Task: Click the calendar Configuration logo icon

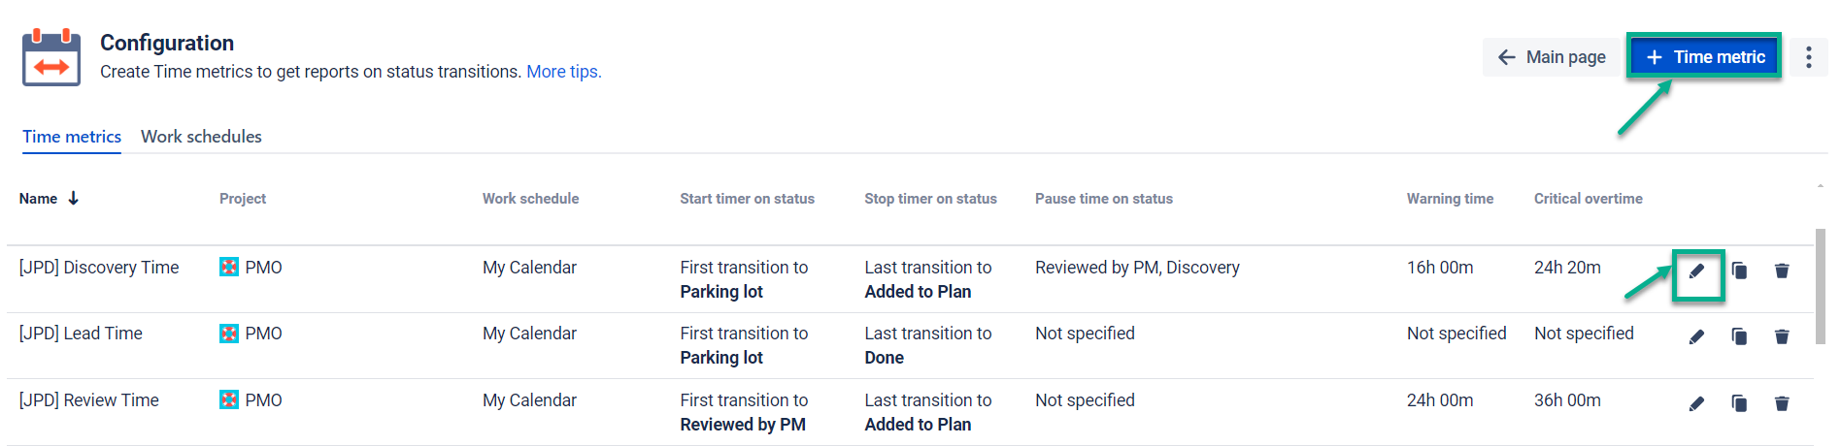Action: [x=51, y=57]
